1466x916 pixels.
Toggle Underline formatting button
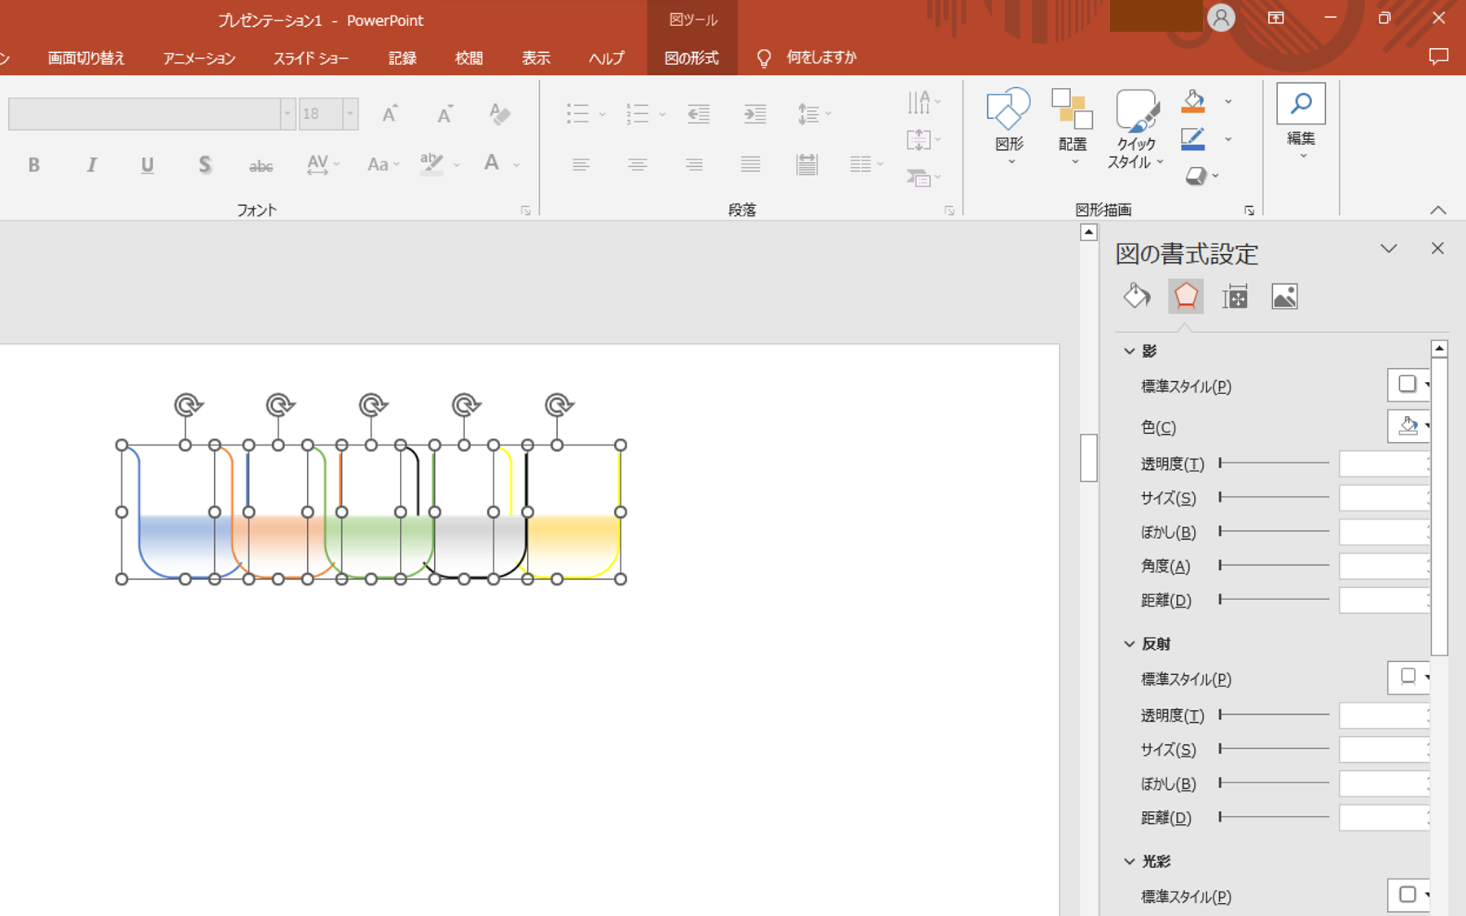147,164
